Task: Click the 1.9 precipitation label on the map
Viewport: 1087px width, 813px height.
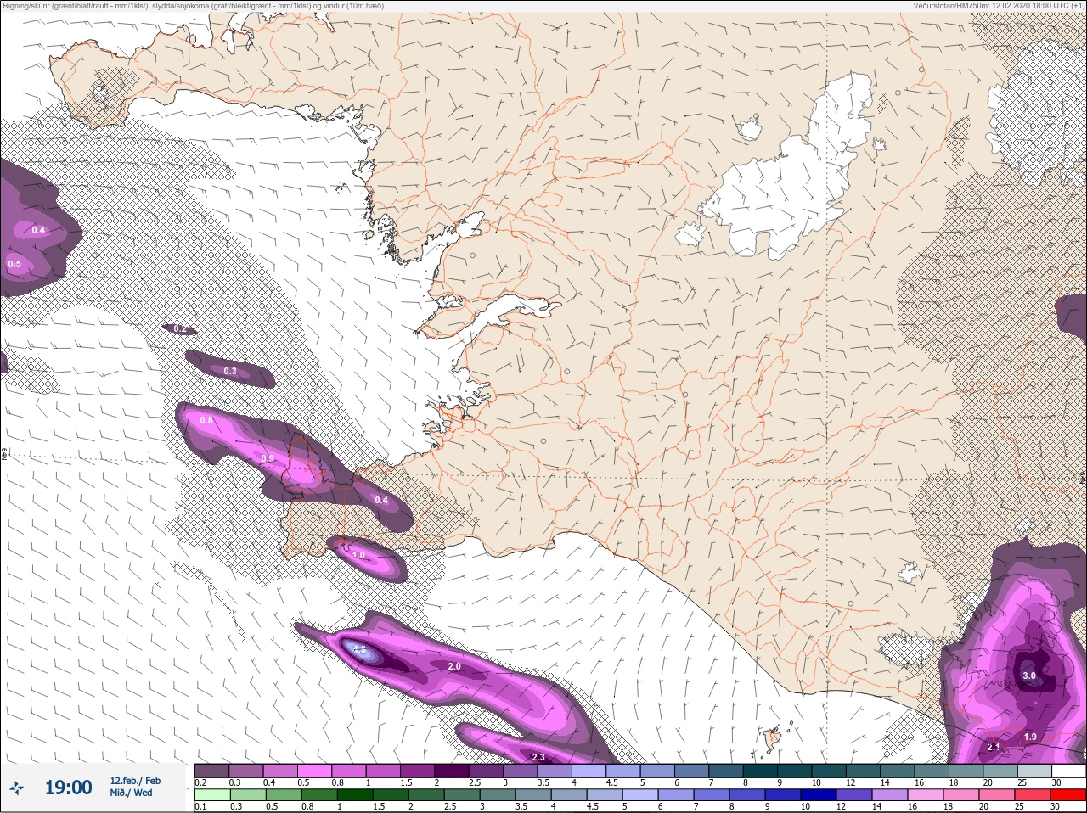Action: pos(1030,737)
